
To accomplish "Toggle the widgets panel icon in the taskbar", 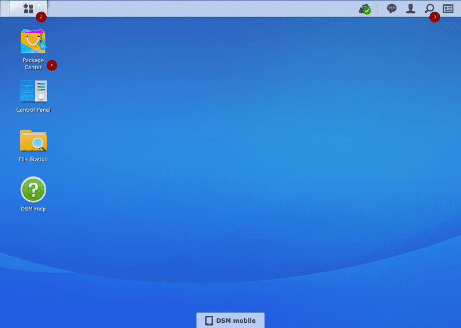I will [448, 9].
